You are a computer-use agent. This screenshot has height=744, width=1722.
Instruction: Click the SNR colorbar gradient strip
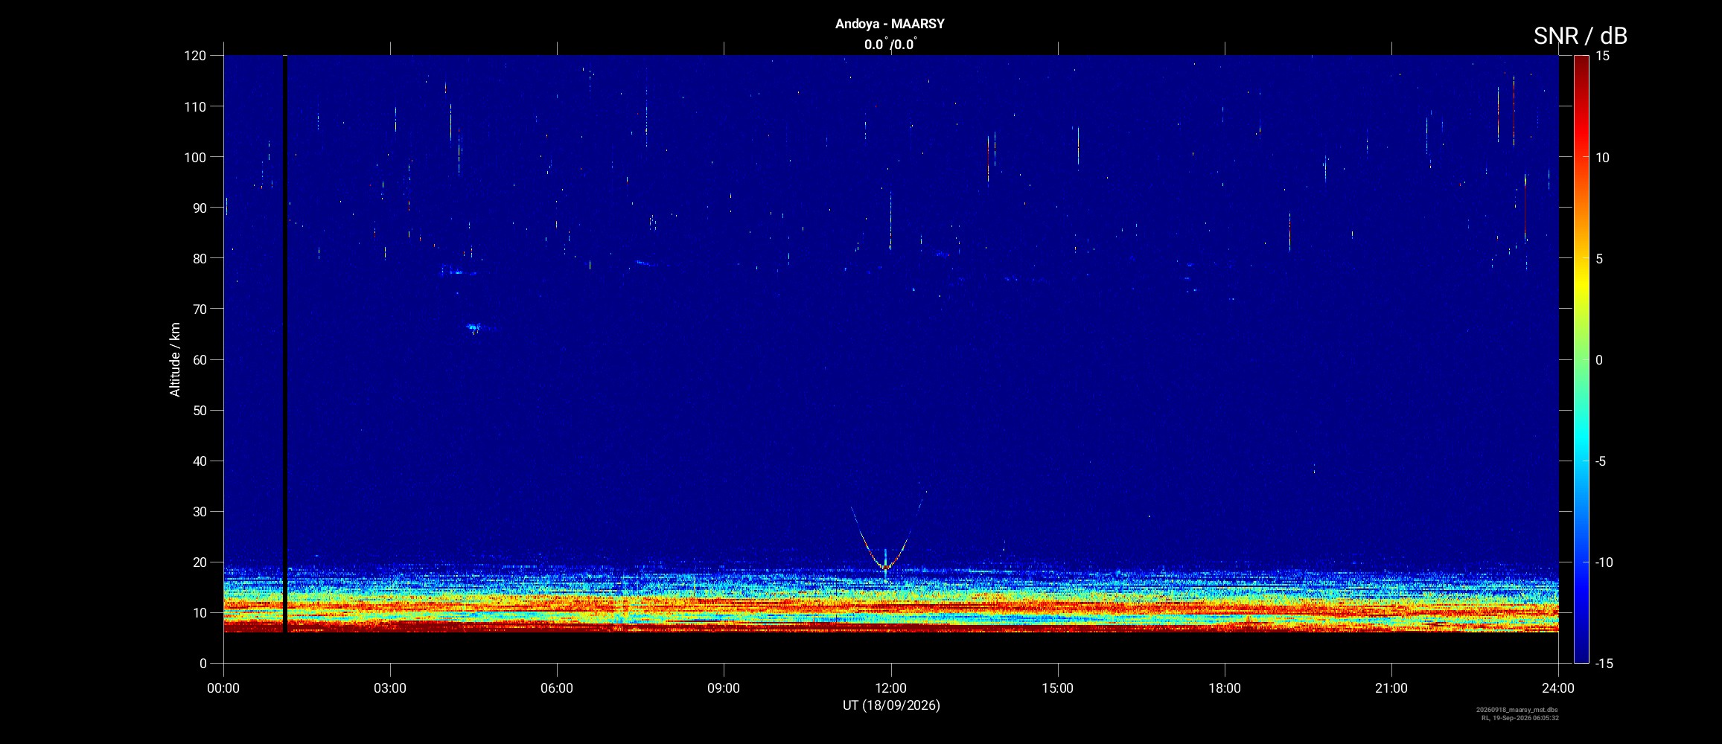1581,359
